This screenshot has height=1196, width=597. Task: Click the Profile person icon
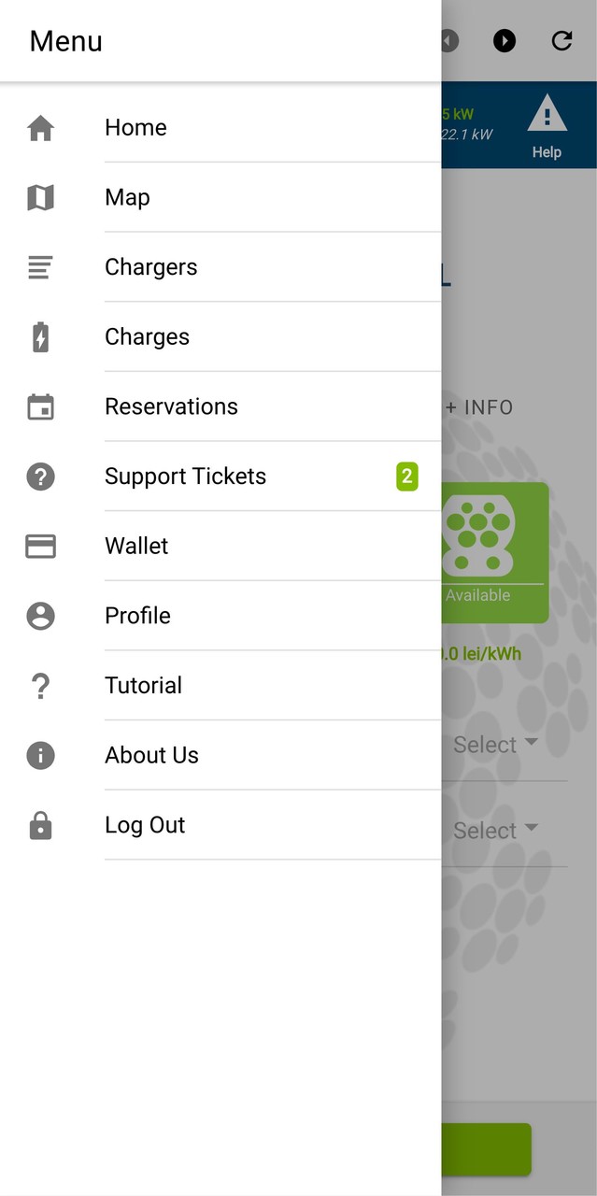[x=40, y=616]
